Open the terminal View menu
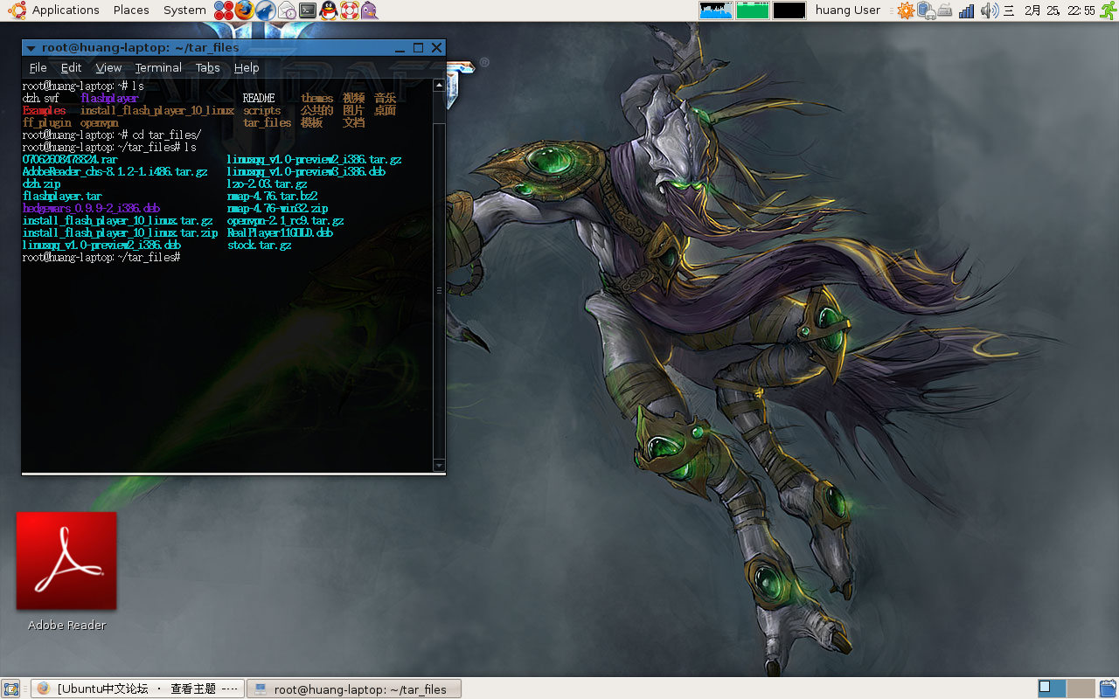 (108, 67)
